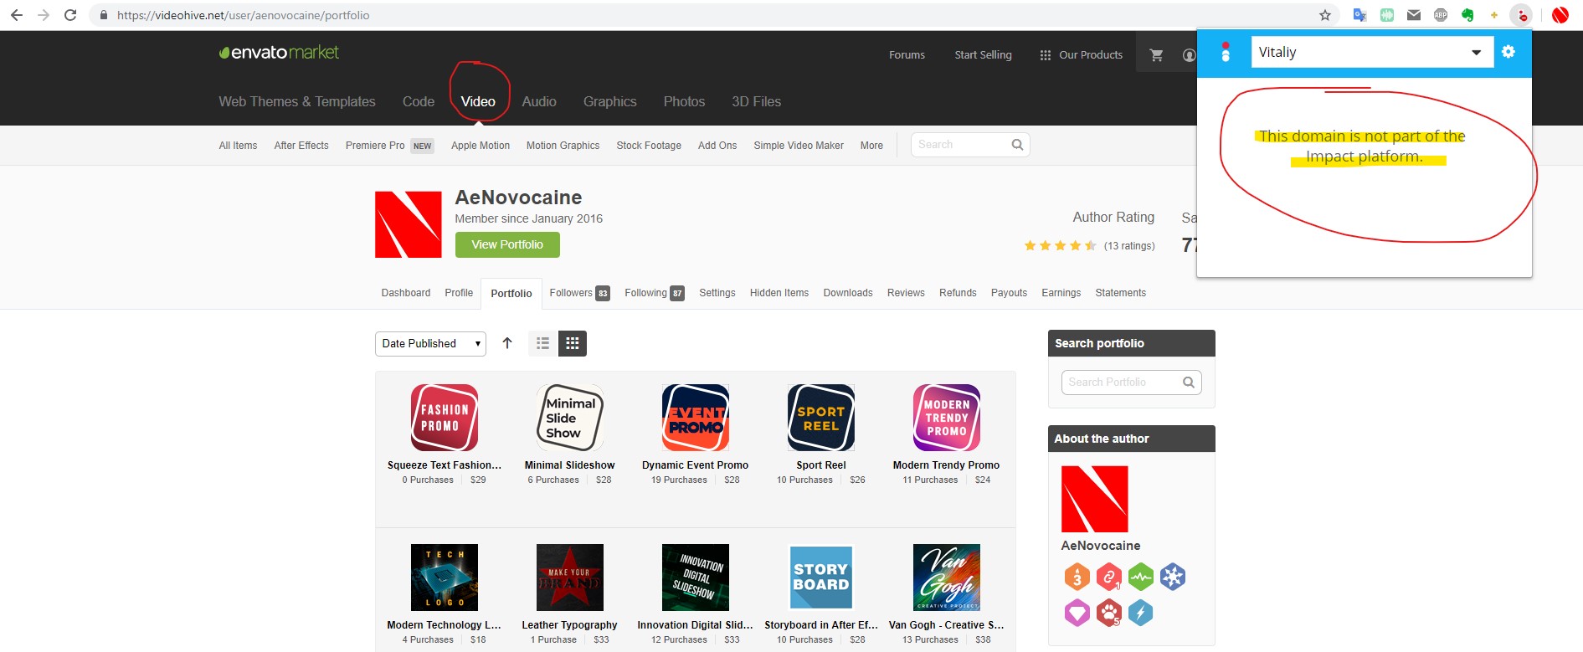1583x652 pixels.
Task: Open settings gear in Impact popup
Action: pyautogui.click(x=1508, y=52)
